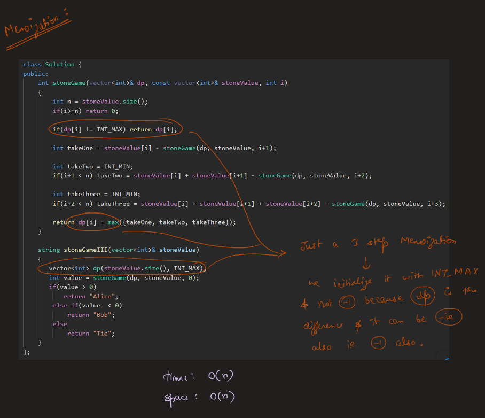The height and width of the screenshot is (418, 485).
Task: Click the 'return "Alice";' statement
Action: pos(91,296)
